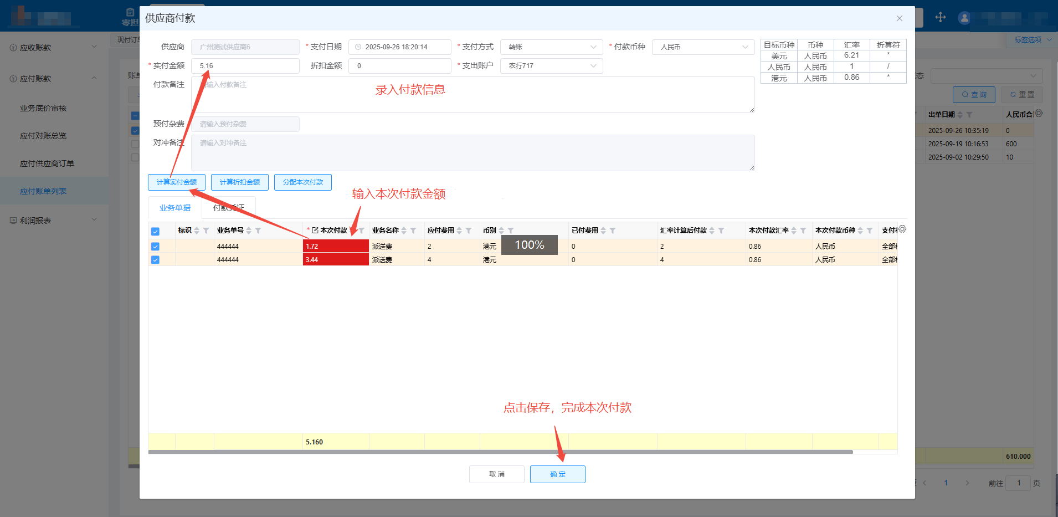The image size is (1058, 517).
Task: Click filter icon for 业务单号 column
Action: click(x=258, y=231)
